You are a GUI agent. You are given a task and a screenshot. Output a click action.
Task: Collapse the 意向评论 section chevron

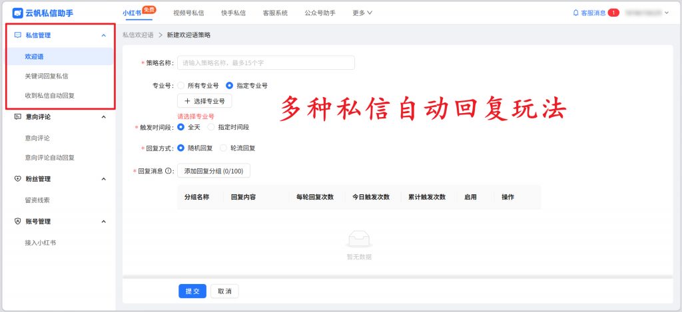(103, 117)
